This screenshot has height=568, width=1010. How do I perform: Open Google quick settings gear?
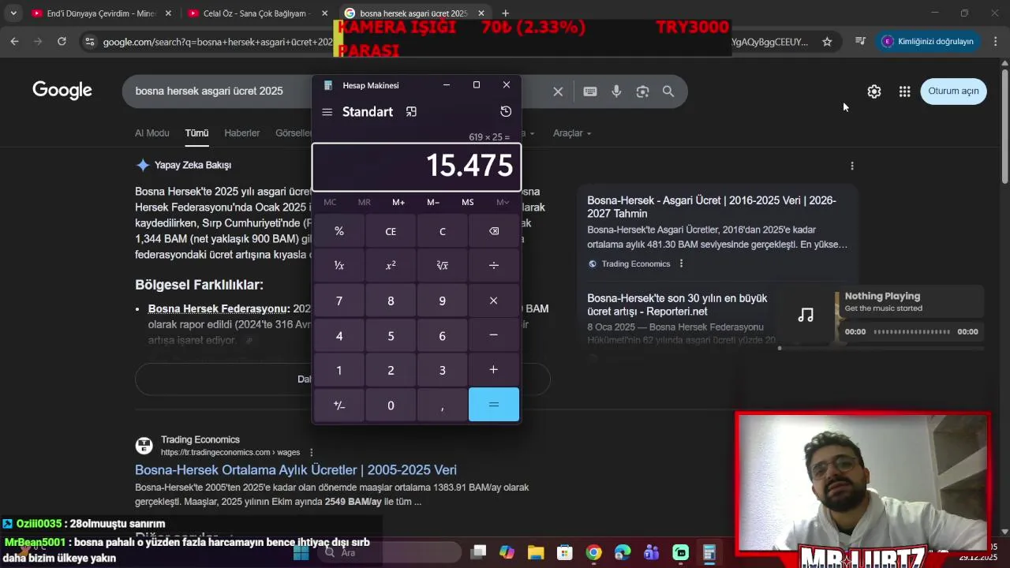pos(874,92)
